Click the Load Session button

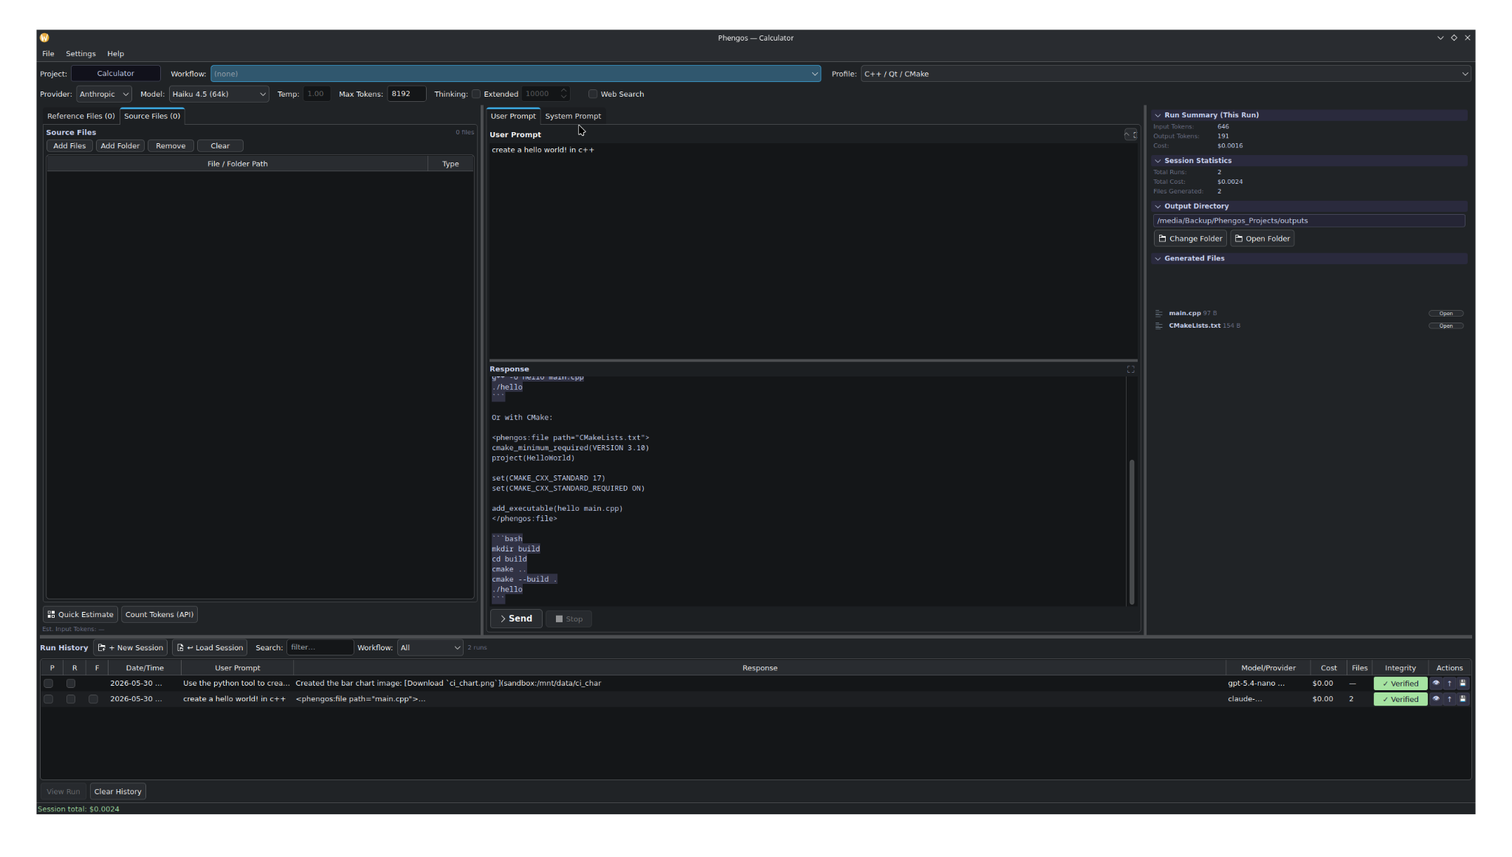210,648
